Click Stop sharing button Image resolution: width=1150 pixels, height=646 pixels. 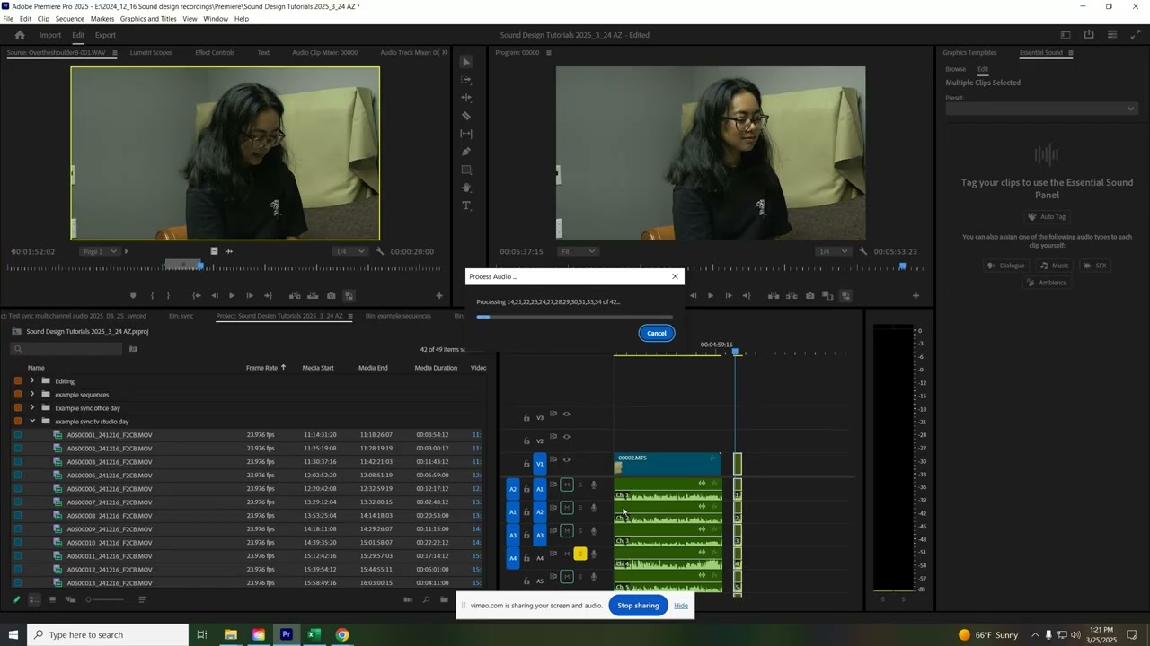pos(638,606)
